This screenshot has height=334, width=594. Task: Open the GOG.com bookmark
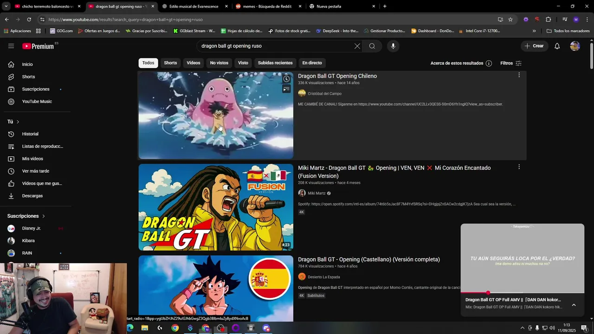(61, 31)
